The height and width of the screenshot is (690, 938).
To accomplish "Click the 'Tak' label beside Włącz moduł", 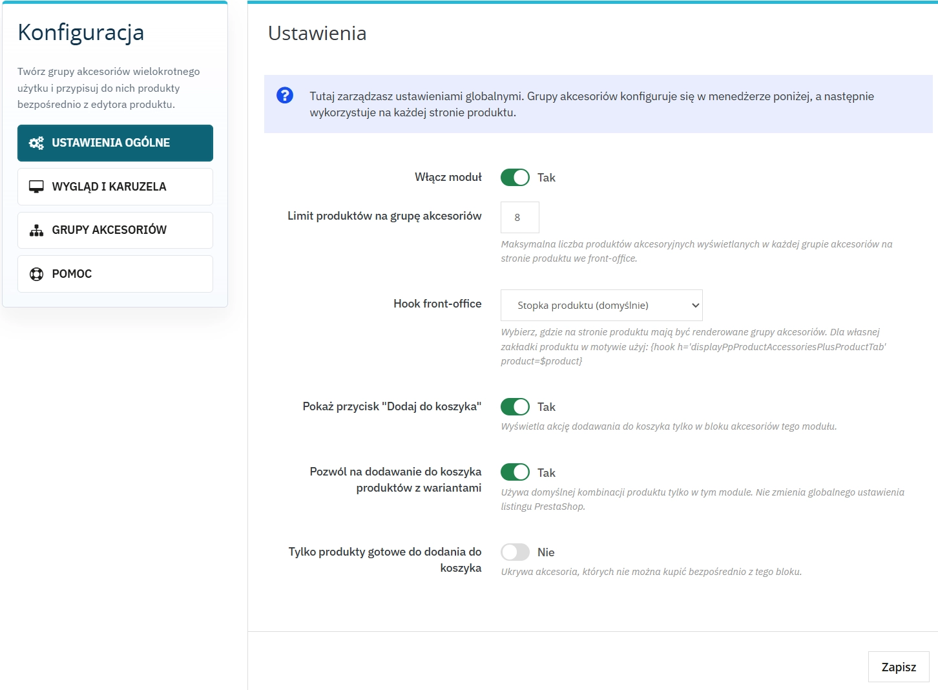I will (x=547, y=177).
